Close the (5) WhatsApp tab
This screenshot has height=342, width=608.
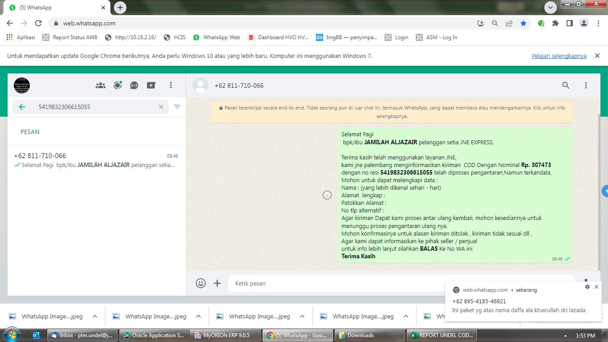[x=103, y=8]
